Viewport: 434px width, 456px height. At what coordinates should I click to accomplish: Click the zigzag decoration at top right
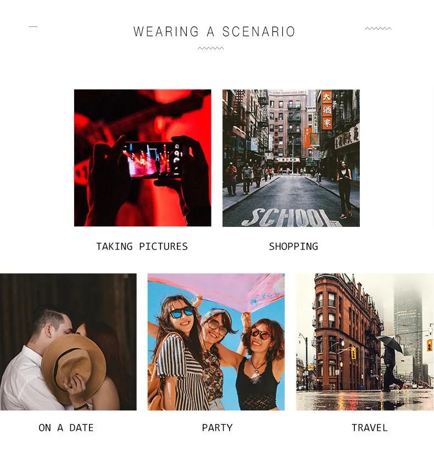(379, 29)
